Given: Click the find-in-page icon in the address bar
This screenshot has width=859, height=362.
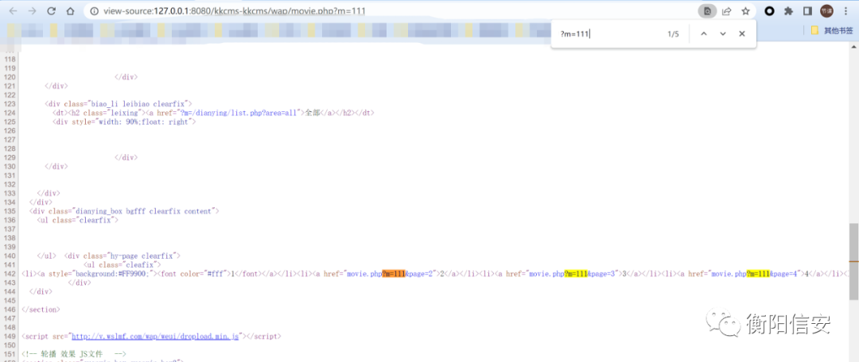Looking at the screenshot, I should (x=707, y=11).
